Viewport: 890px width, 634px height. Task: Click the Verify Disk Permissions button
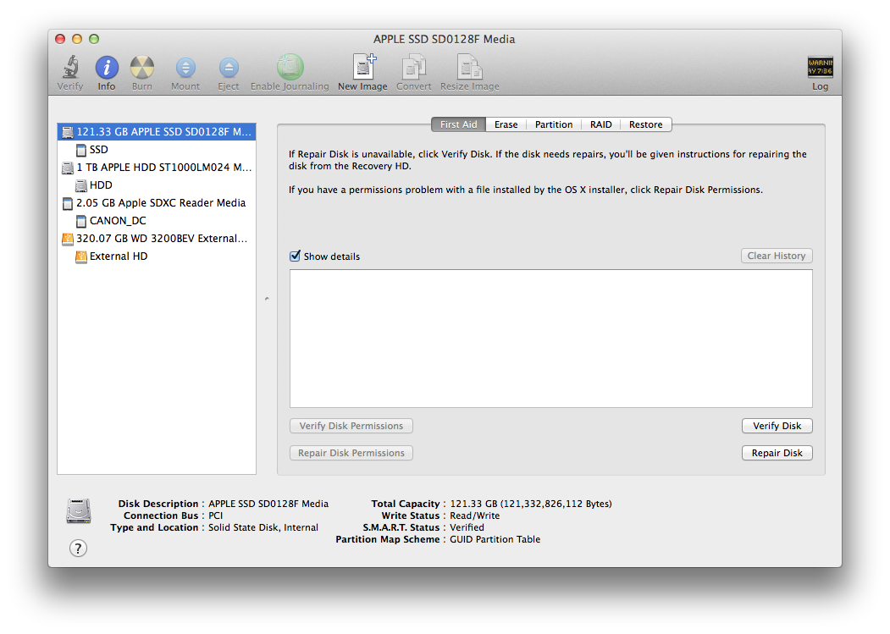pyautogui.click(x=351, y=427)
